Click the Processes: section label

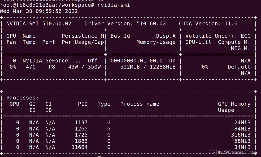click(x=23, y=98)
